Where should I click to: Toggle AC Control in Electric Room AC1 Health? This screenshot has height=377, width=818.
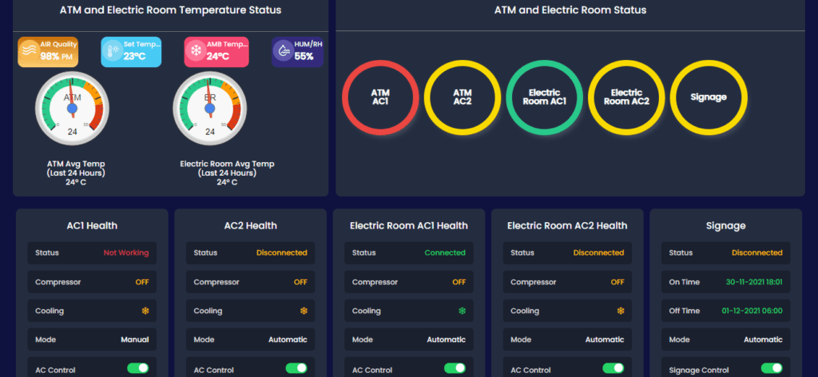(x=455, y=368)
